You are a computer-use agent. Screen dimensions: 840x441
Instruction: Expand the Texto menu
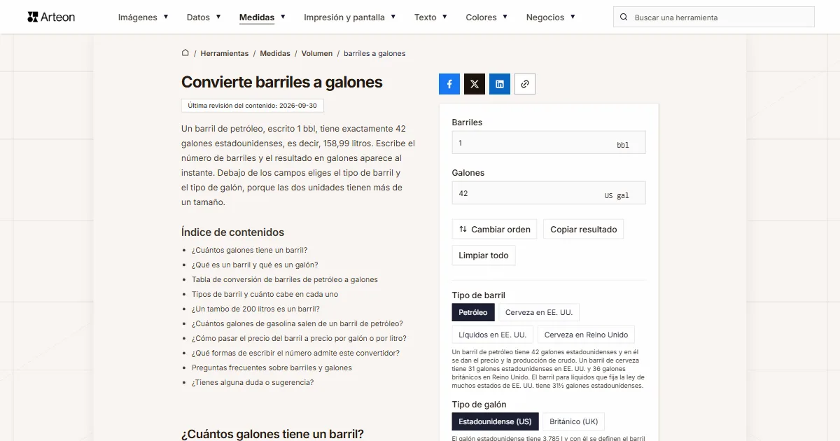430,17
